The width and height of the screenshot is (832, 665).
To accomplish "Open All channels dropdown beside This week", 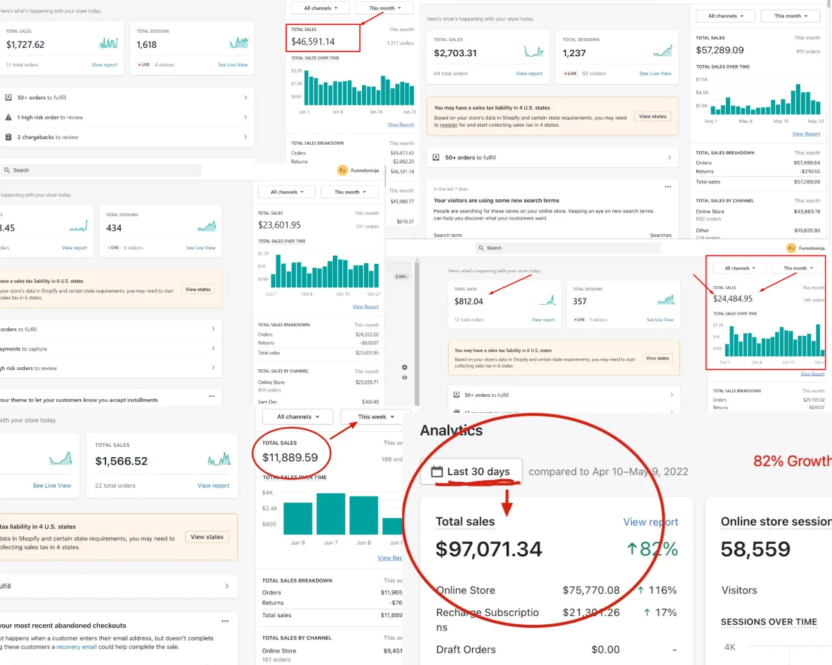I will pos(298,417).
